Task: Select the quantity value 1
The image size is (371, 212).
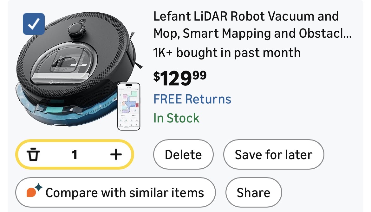Action: pyautogui.click(x=75, y=155)
